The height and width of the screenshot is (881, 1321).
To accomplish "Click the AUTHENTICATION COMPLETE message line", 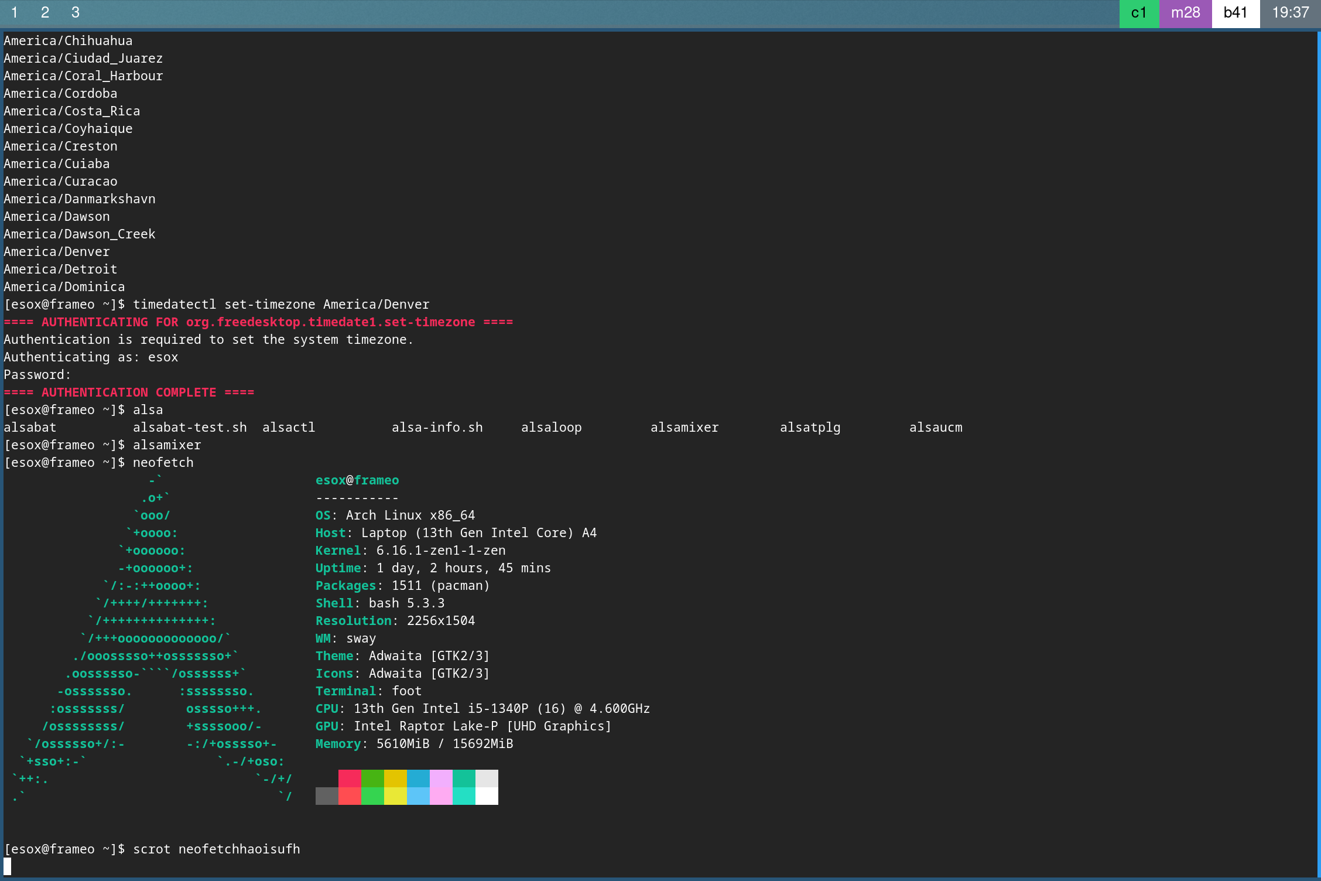I will click(129, 392).
